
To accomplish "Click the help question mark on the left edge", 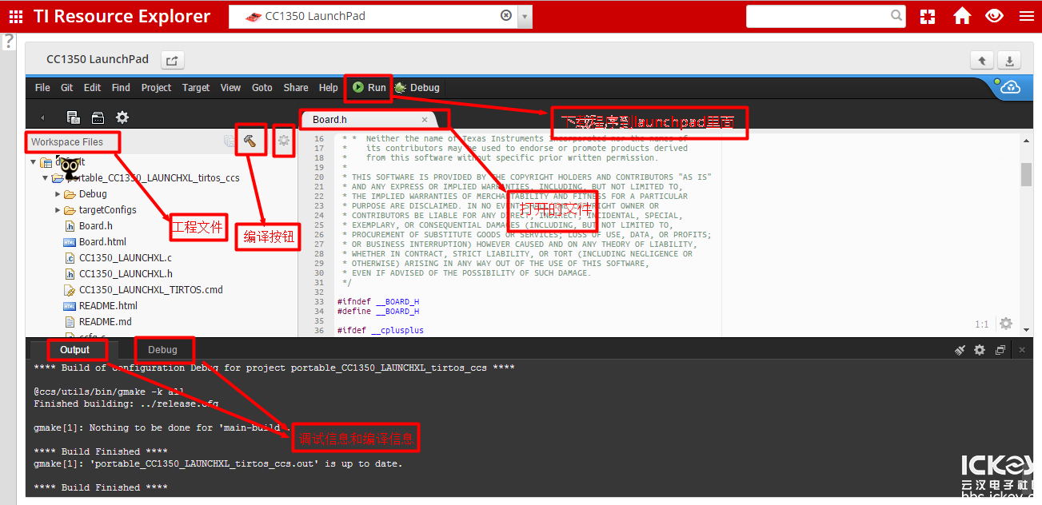I will click(9, 42).
